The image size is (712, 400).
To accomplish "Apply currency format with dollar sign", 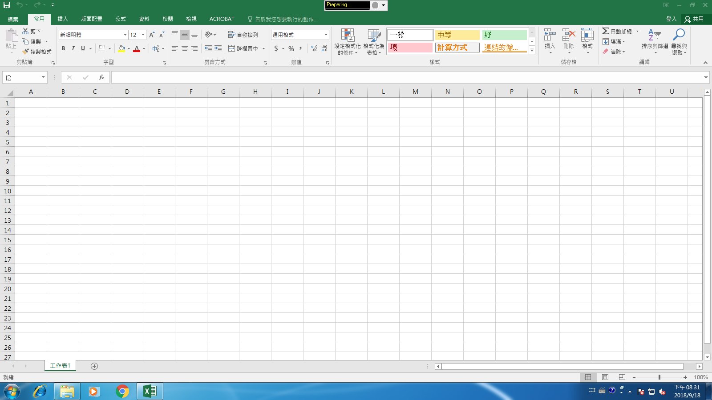I will click(x=276, y=48).
